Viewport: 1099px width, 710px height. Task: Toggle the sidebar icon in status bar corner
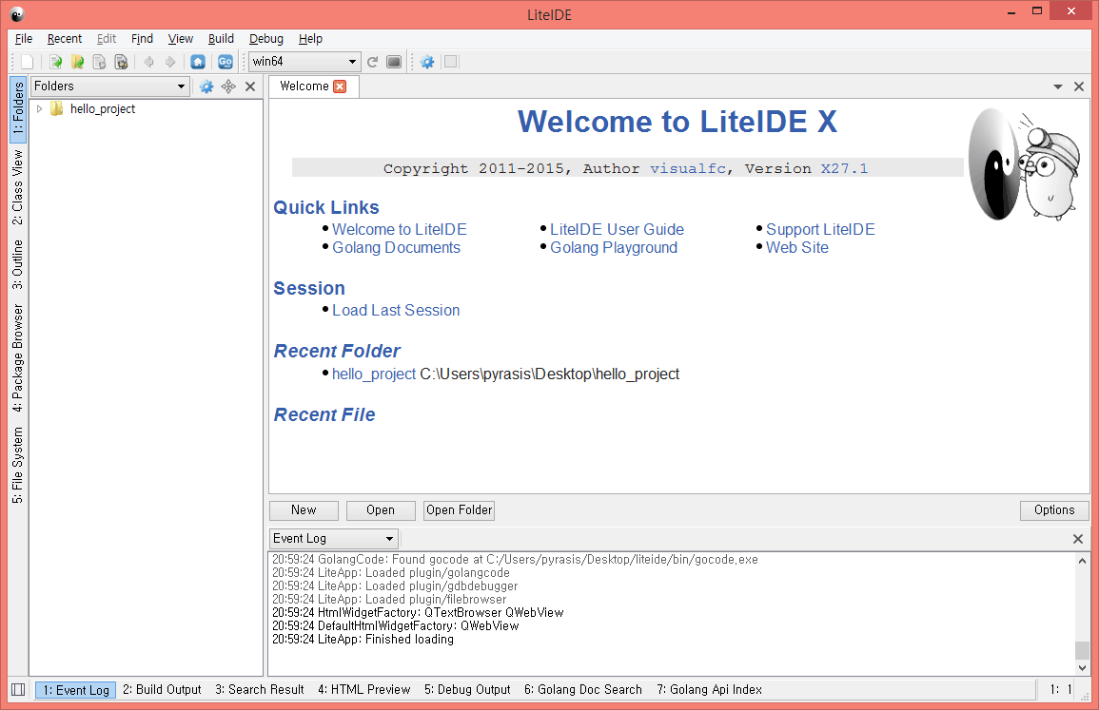coord(17,690)
